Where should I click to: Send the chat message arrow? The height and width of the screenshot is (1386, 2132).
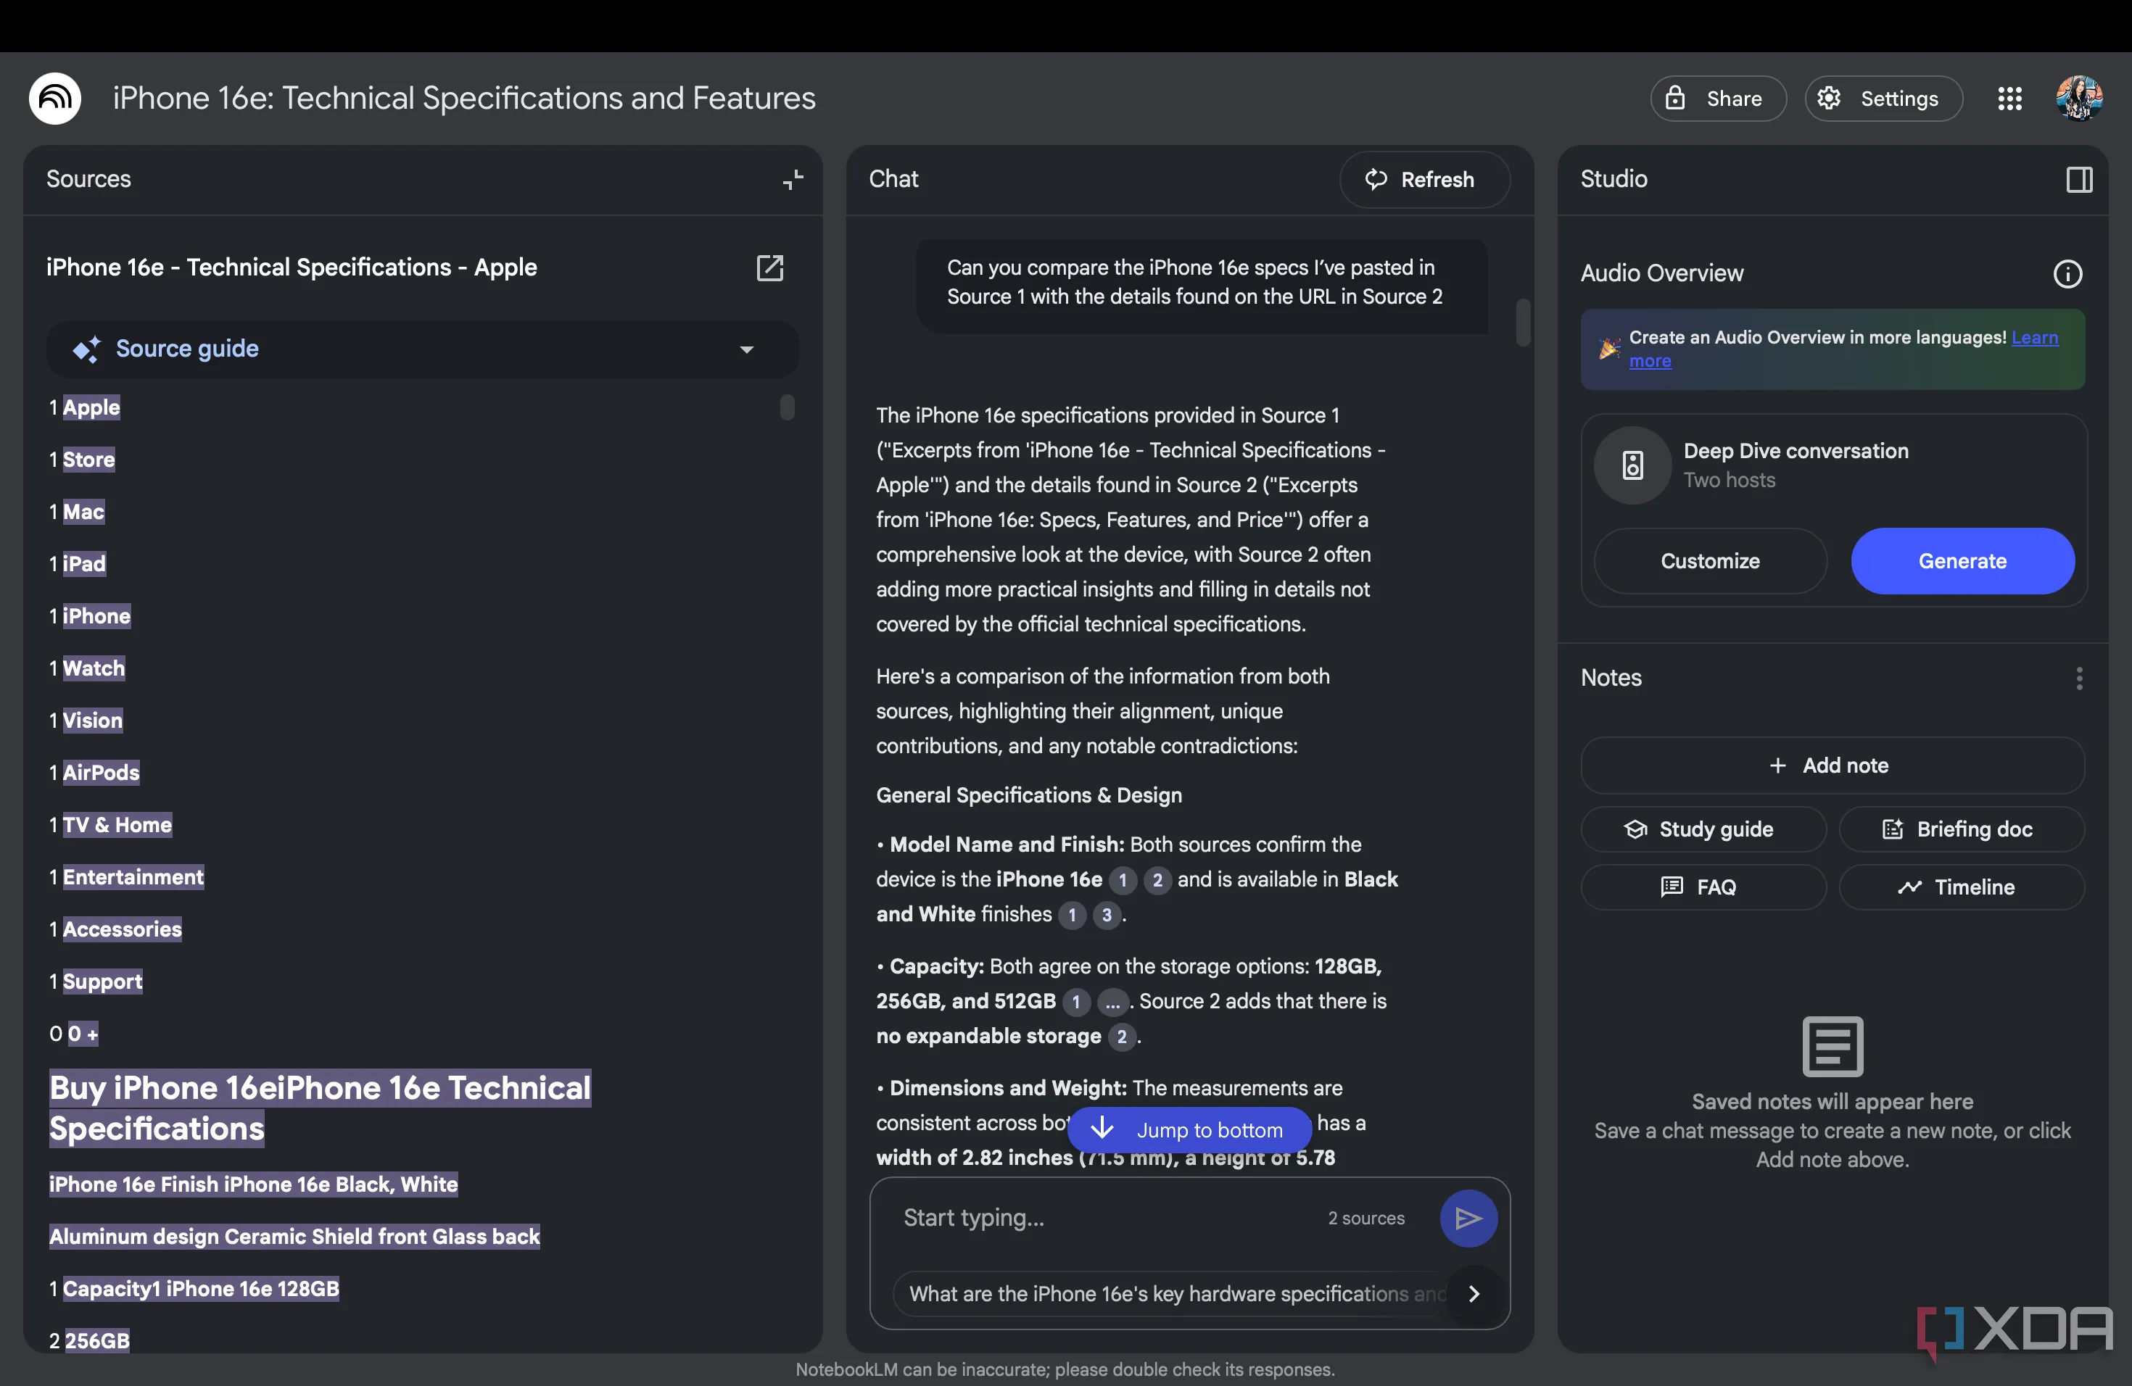(1468, 1218)
